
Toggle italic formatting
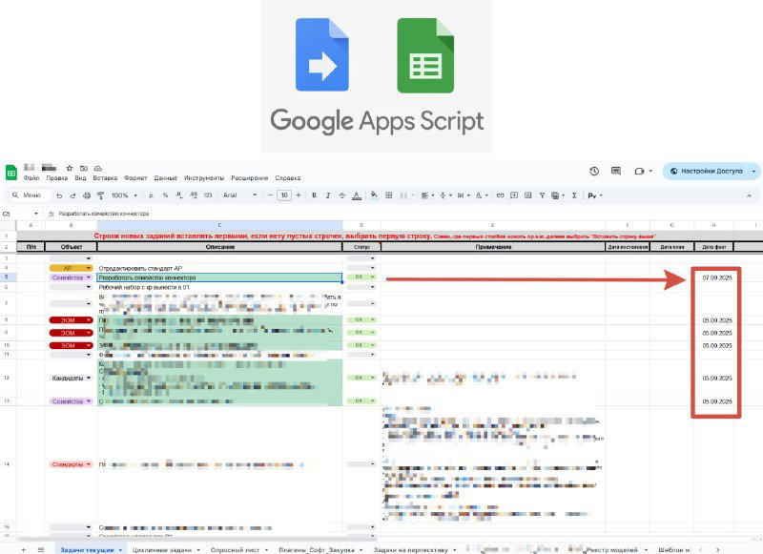328,195
